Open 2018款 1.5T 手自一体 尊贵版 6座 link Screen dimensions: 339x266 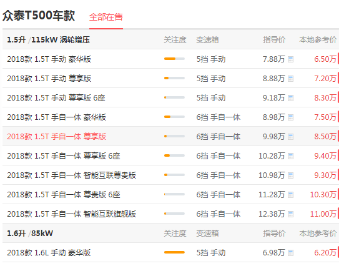coord(64,195)
